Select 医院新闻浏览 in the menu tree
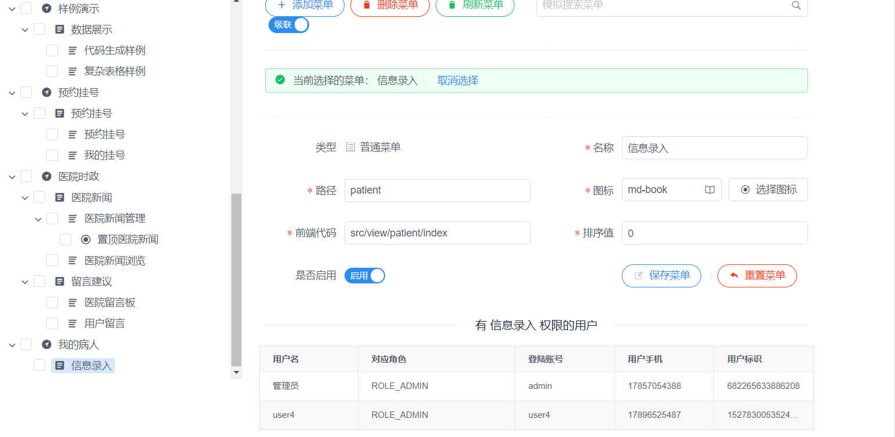 [114, 261]
